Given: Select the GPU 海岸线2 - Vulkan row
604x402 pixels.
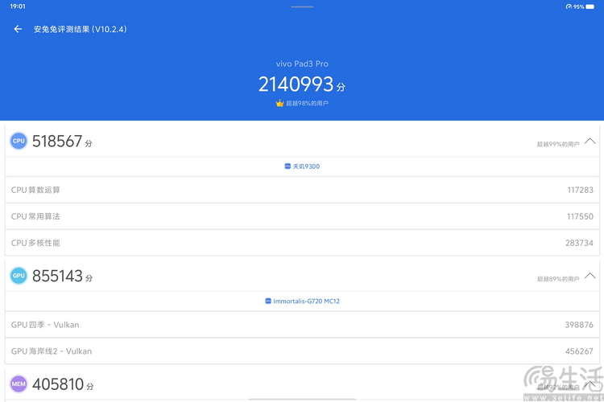Looking at the screenshot, I should pyautogui.click(x=302, y=351).
